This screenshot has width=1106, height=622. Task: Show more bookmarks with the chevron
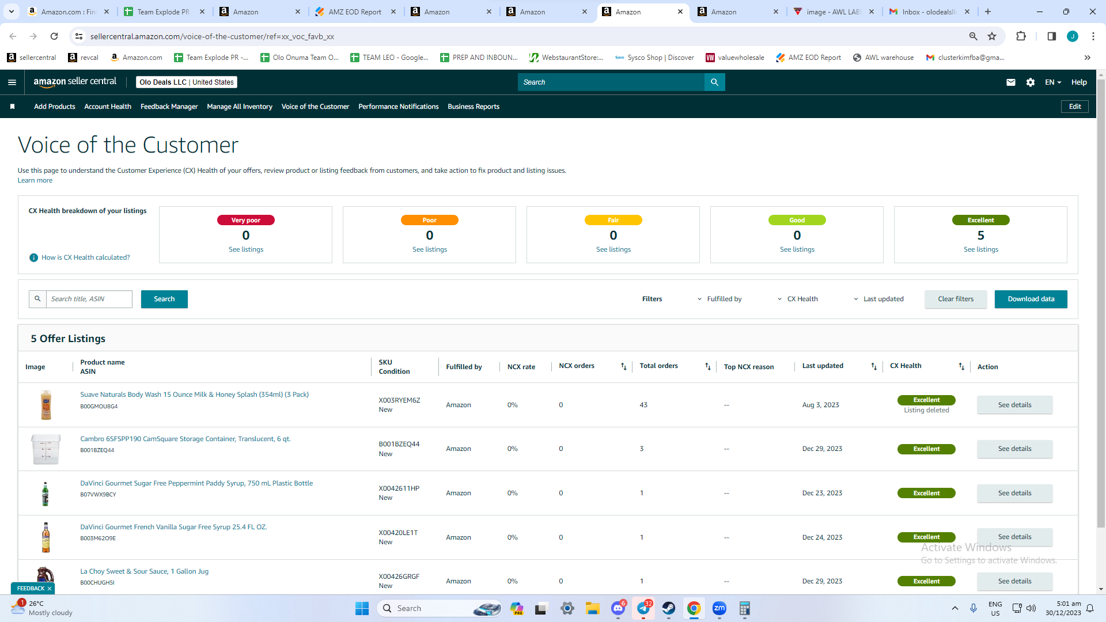click(1088, 58)
